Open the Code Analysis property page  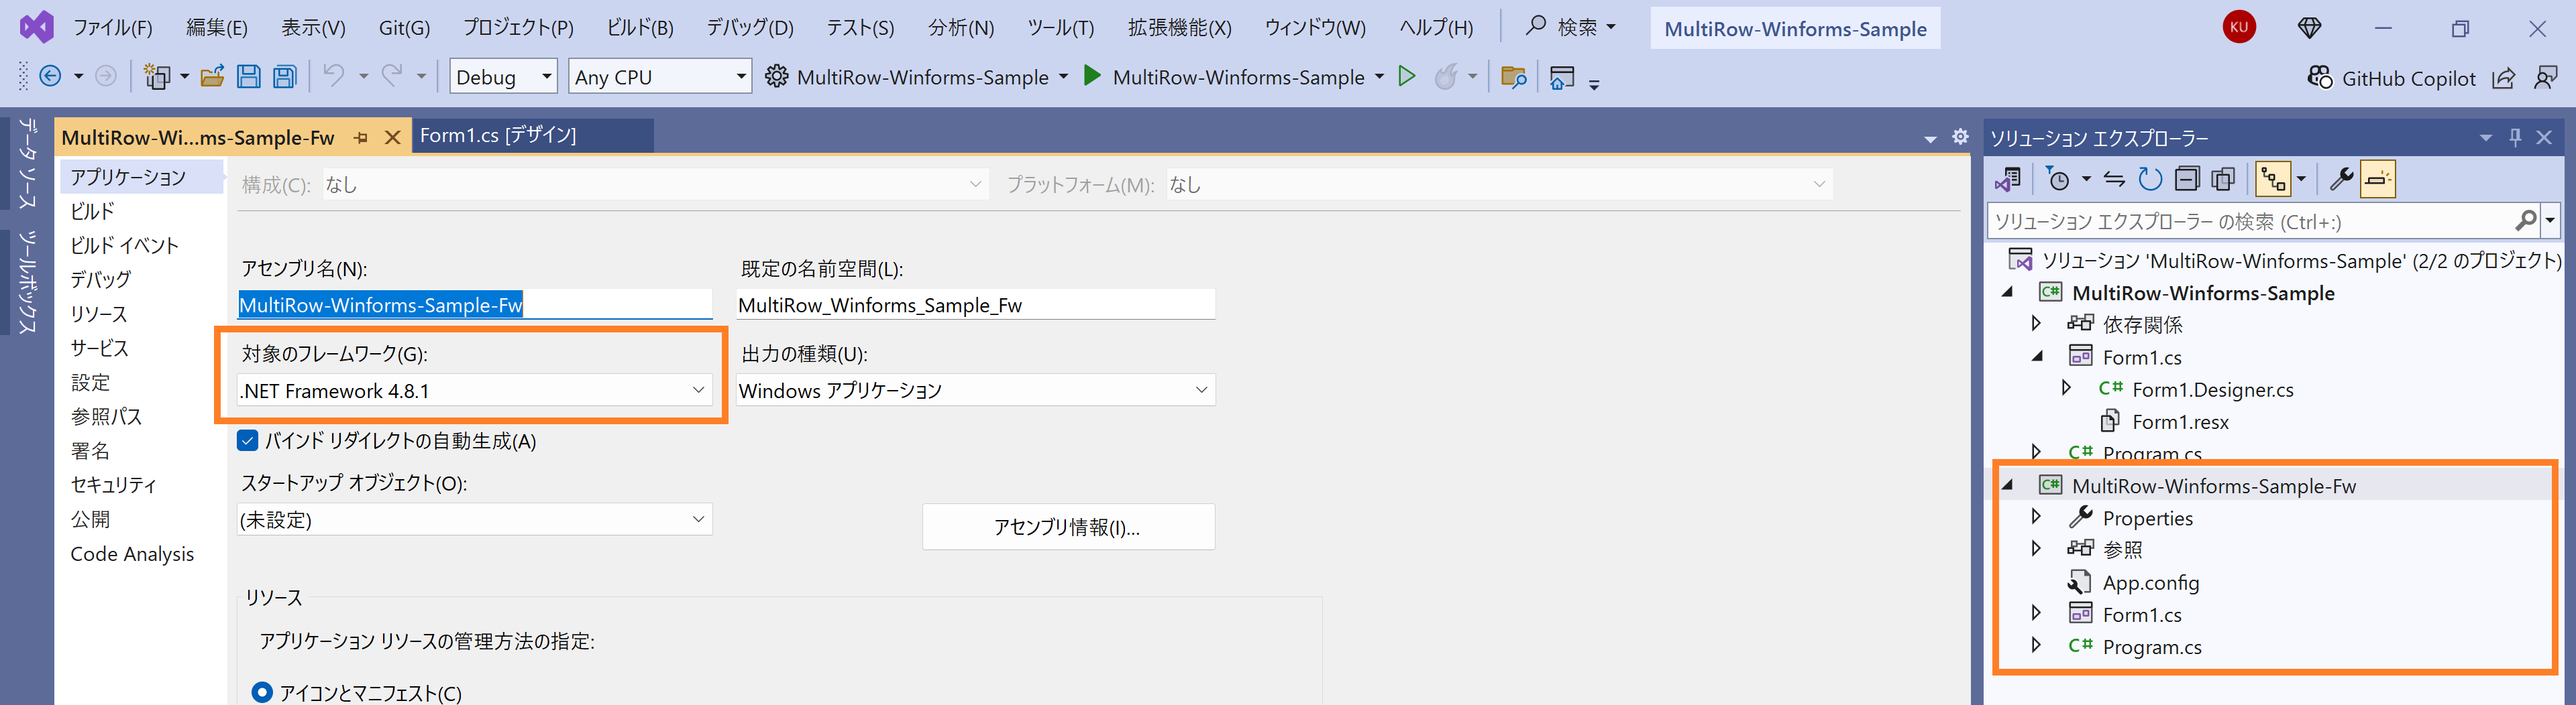click(x=132, y=554)
